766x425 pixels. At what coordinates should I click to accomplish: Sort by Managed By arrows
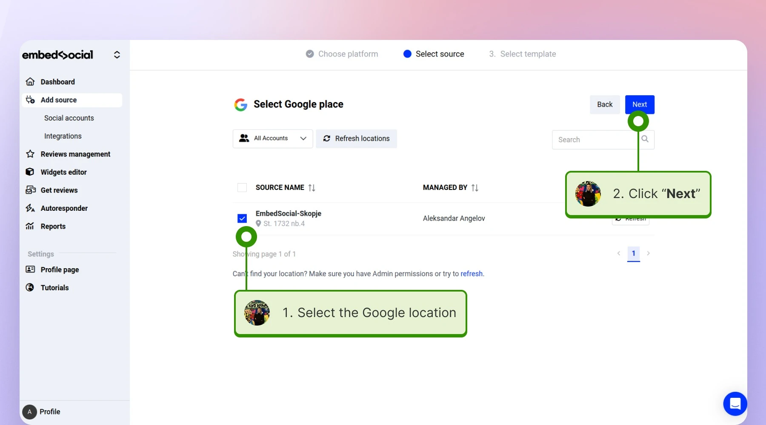(475, 187)
